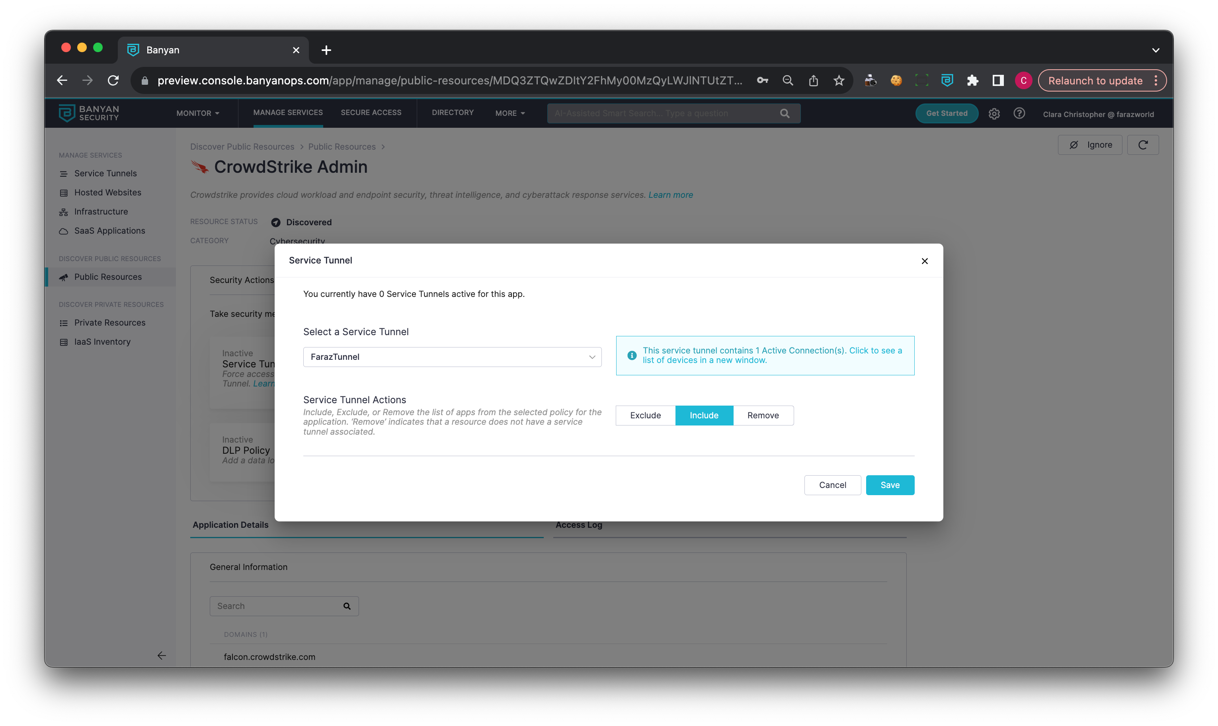Screen dimensions: 1218x726
Task: Click the falcon.crowdstrike.com domain entry
Action: 269,657
